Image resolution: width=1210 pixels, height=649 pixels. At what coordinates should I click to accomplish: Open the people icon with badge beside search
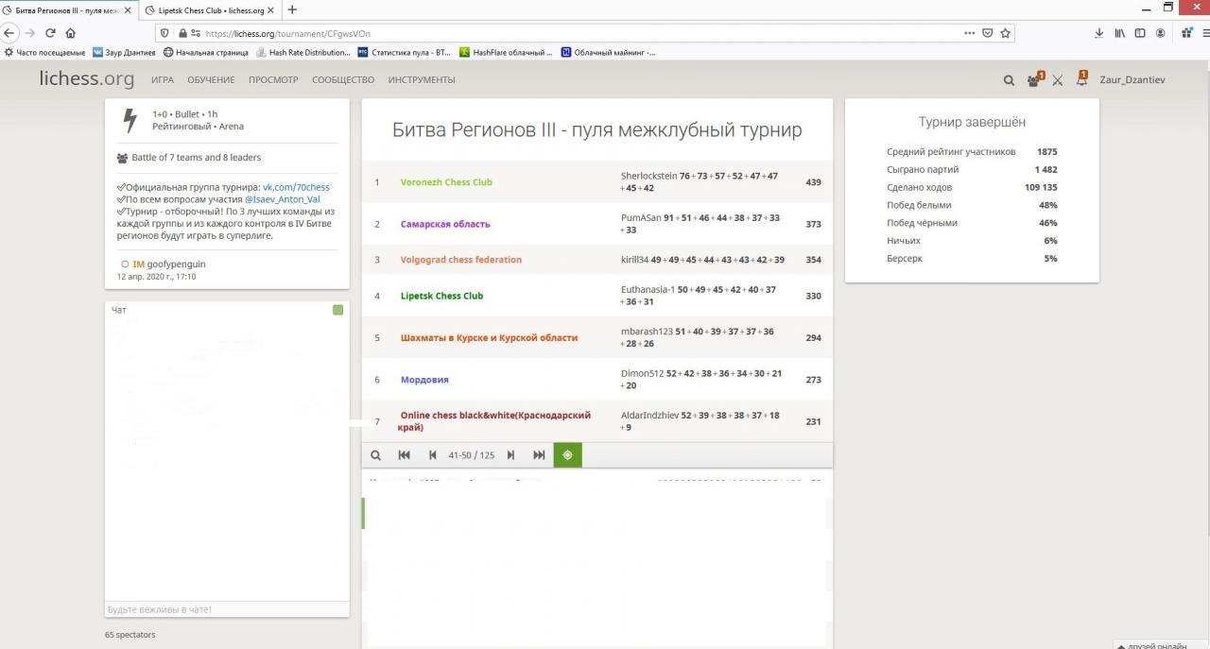click(1034, 79)
